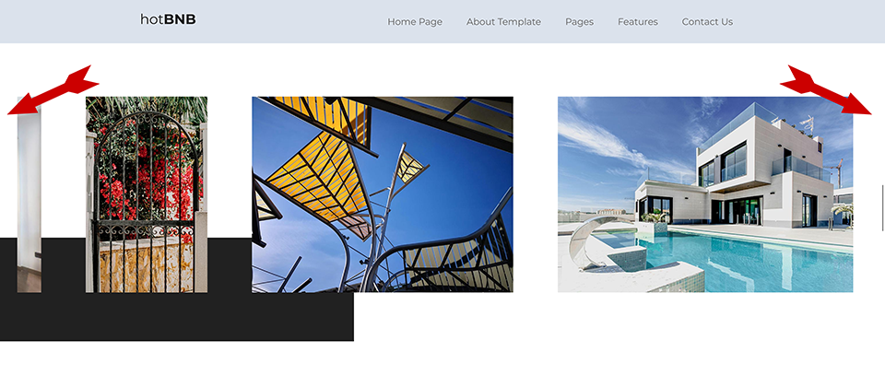The image size is (885, 375).
Task: Go to the Contact Us link
Action: click(707, 22)
